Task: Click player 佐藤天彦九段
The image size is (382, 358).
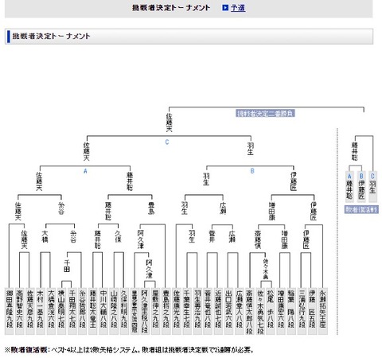Action: 30,311
